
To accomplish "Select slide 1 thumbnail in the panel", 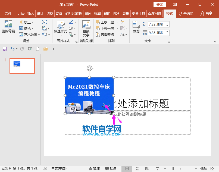I will [x=22, y=66].
